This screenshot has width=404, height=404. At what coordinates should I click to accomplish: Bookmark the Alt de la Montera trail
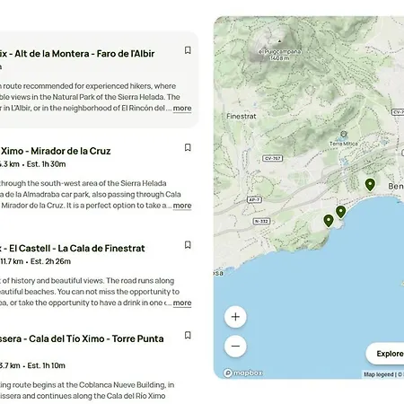188,50
